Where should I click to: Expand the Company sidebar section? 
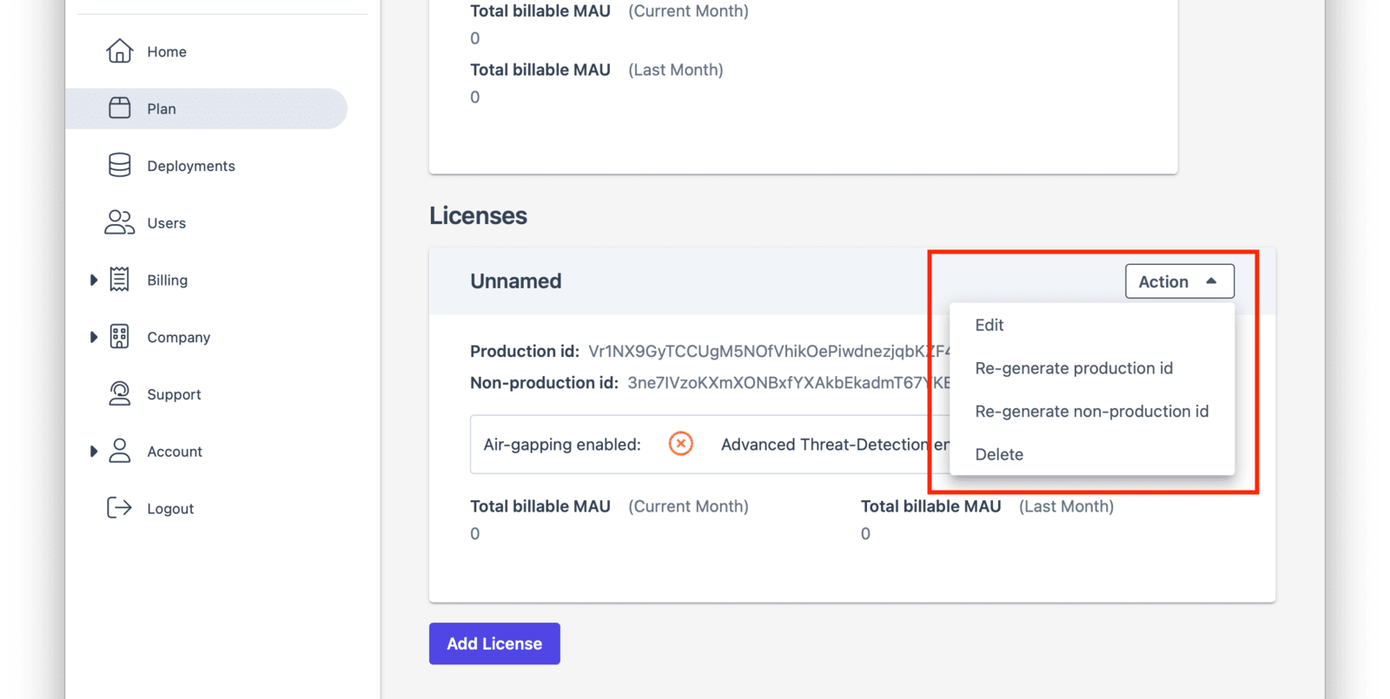pyautogui.click(x=93, y=337)
